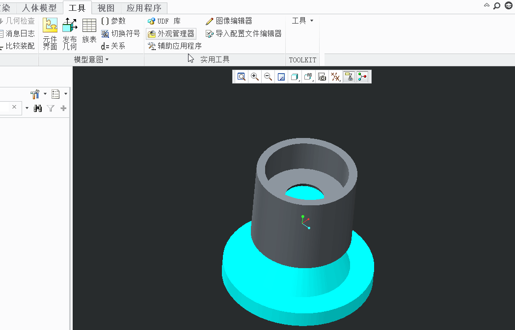515x330 pixels.
Task: Toggle spin center display button
Action: 362,77
